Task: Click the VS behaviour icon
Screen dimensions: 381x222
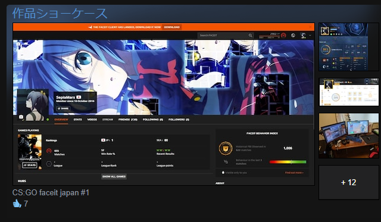Action: [226, 161]
